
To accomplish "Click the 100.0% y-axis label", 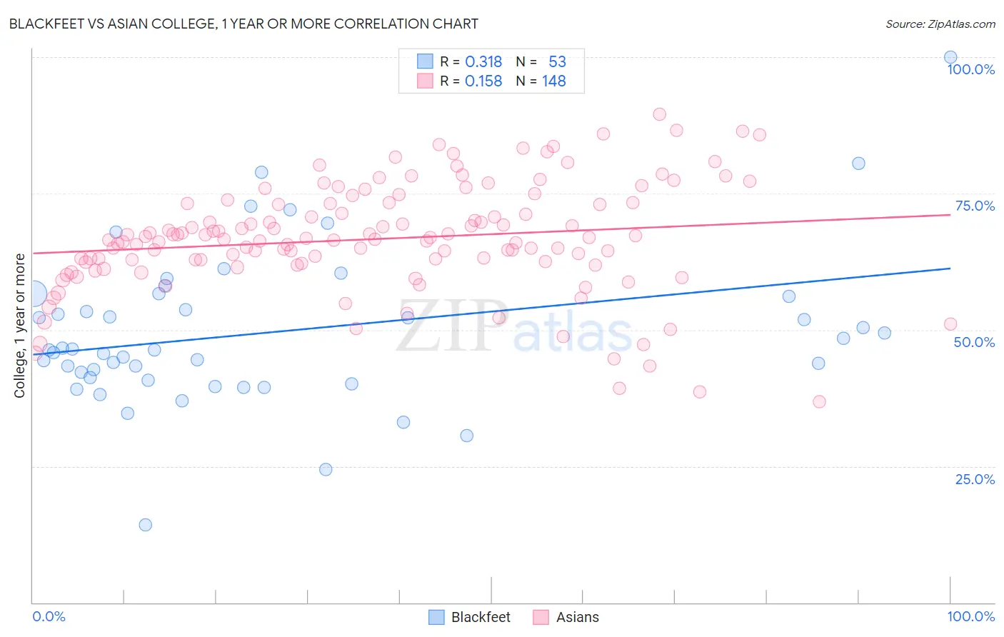I will click(971, 69).
